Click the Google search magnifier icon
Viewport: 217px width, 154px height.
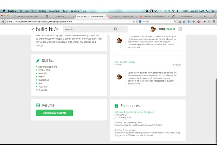tap(175, 22)
